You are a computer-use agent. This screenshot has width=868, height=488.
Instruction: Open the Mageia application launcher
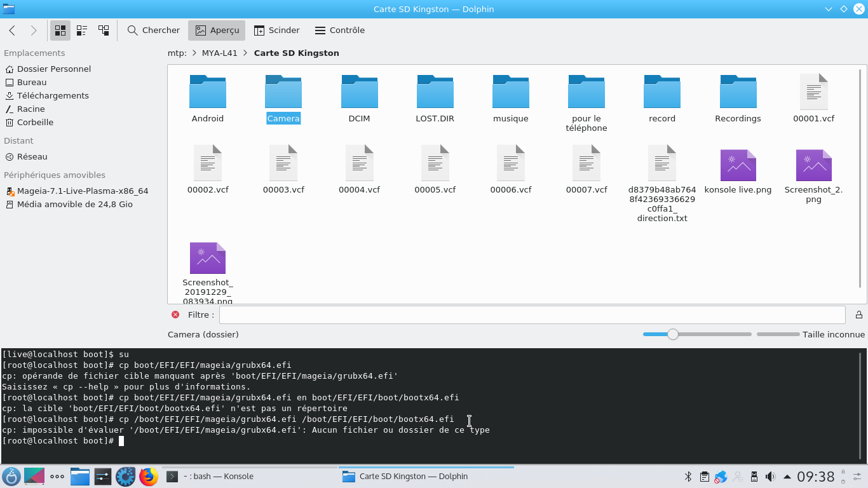tap(11, 477)
